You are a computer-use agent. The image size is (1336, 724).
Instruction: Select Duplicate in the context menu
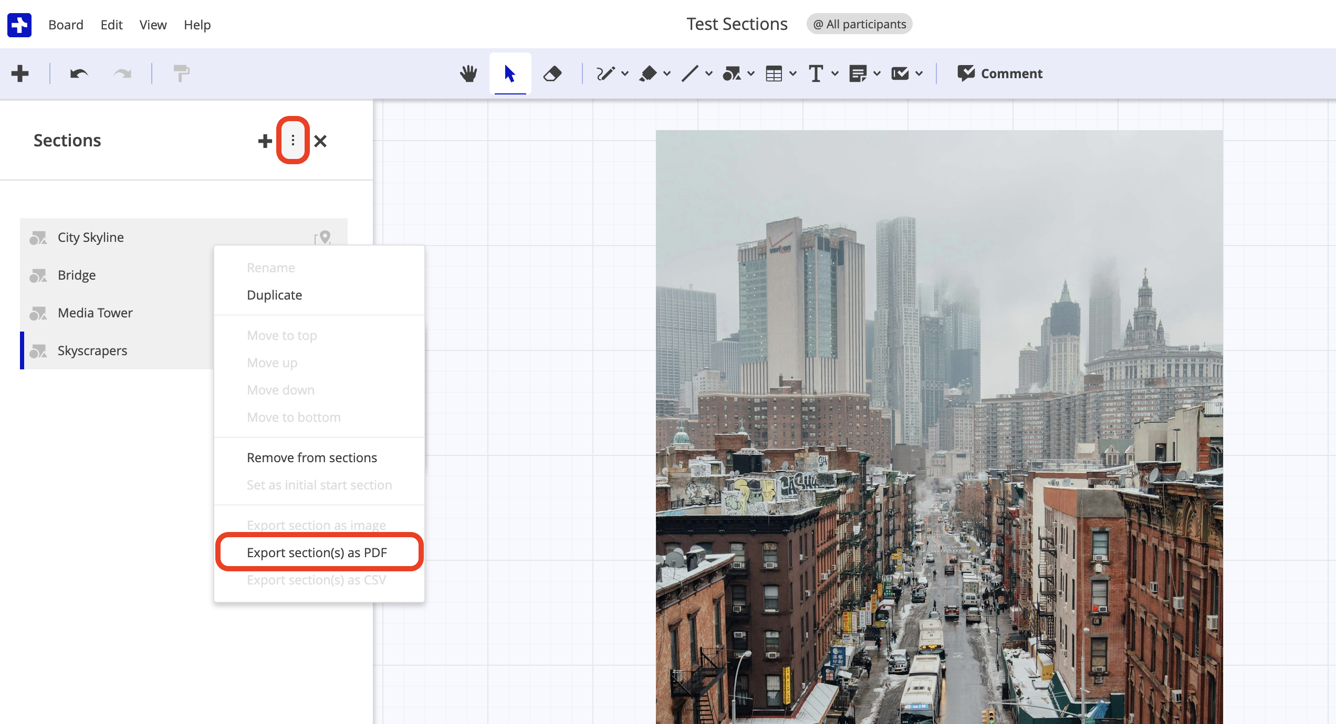pyautogui.click(x=274, y=295)
